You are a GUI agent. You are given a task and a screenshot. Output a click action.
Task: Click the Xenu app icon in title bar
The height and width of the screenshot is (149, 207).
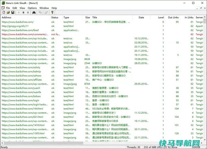click(x=3, y=3)
